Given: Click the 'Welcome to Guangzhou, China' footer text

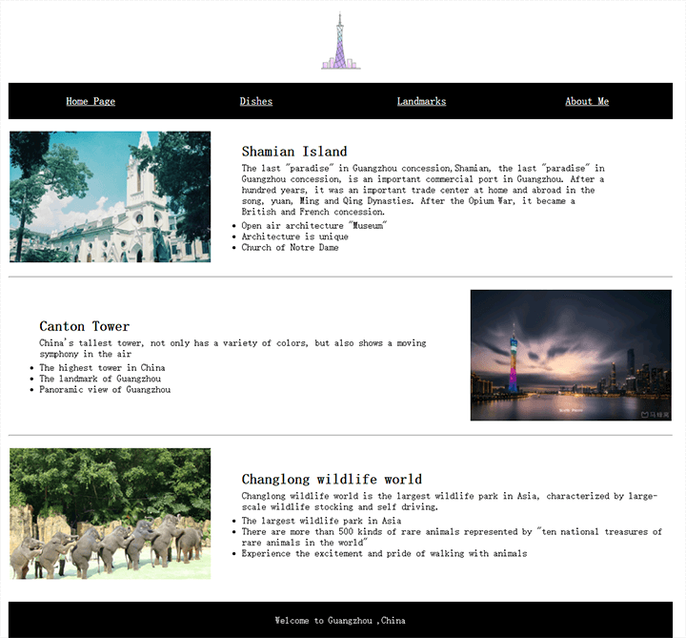Looking at the screenshot, I should pos(340,620).
